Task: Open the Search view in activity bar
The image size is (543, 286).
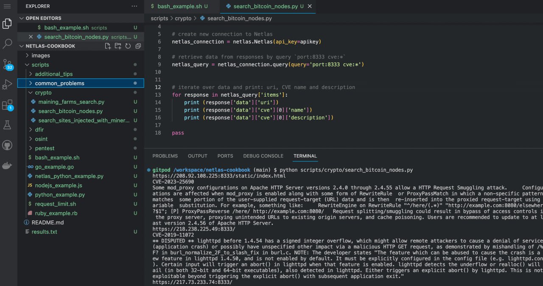Action: click(x=7, y=44)
